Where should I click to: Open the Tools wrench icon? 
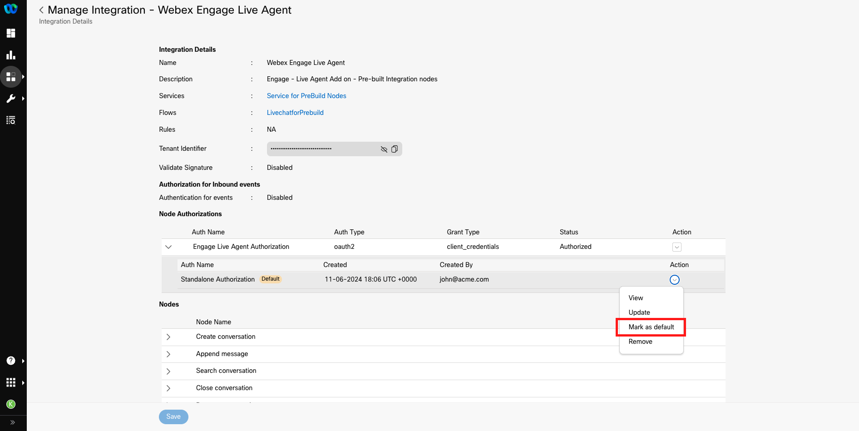tap(11, 99)
